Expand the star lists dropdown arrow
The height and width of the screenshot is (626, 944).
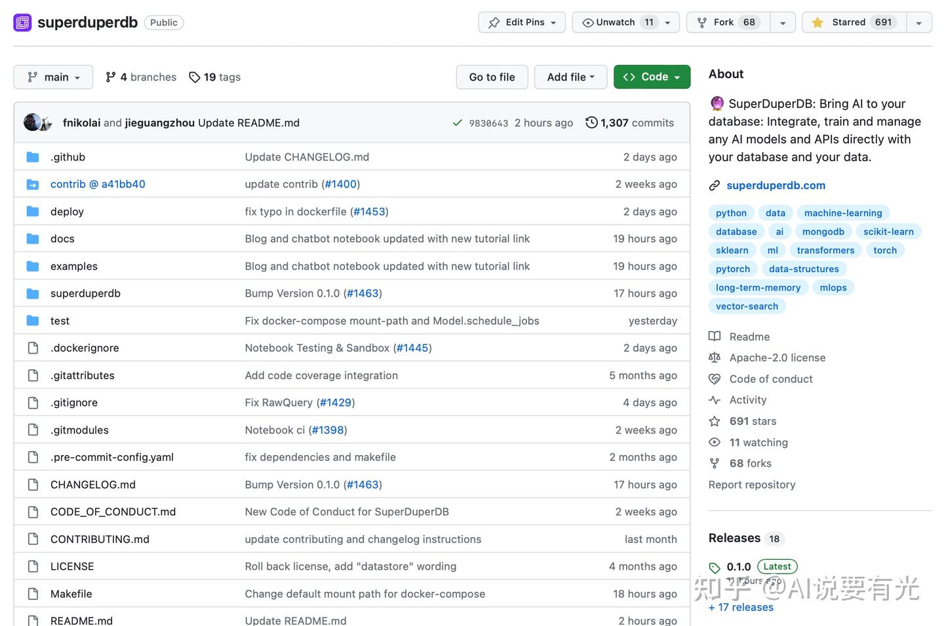tap(919, 22)
